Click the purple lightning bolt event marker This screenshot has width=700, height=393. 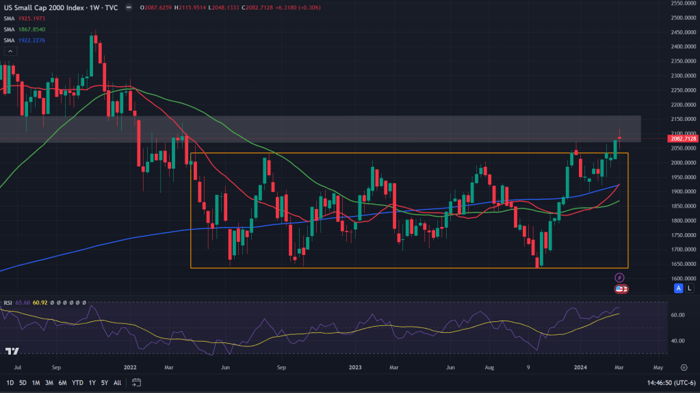point(620,277)
